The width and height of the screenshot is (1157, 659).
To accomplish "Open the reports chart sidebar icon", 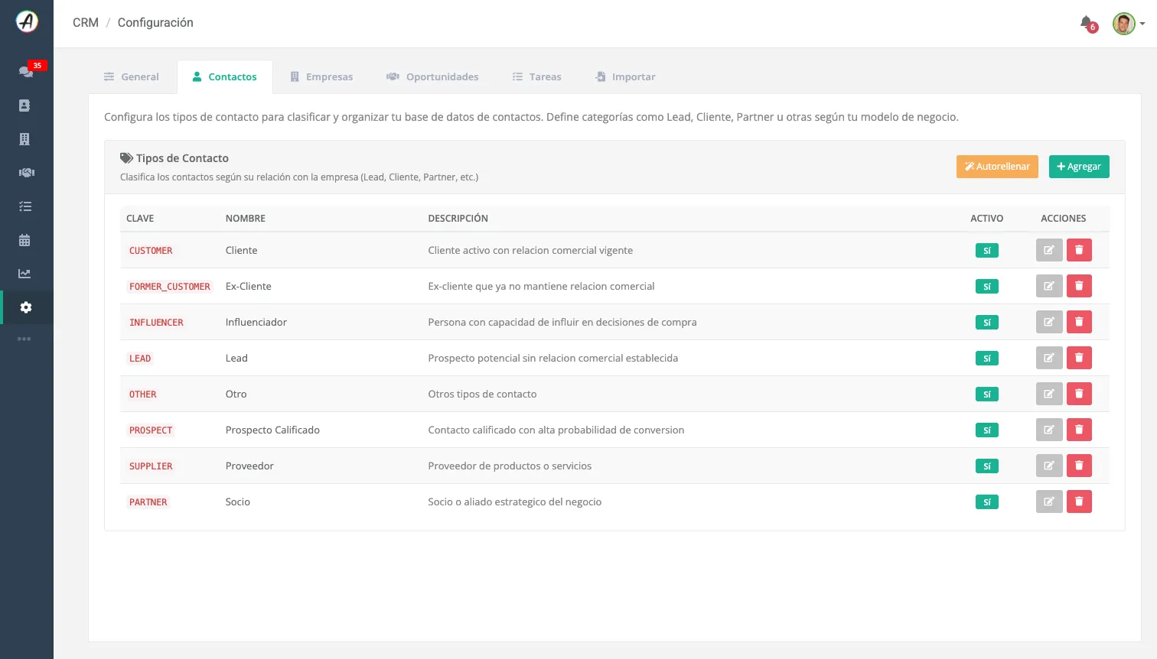I will tap(24, 274).
